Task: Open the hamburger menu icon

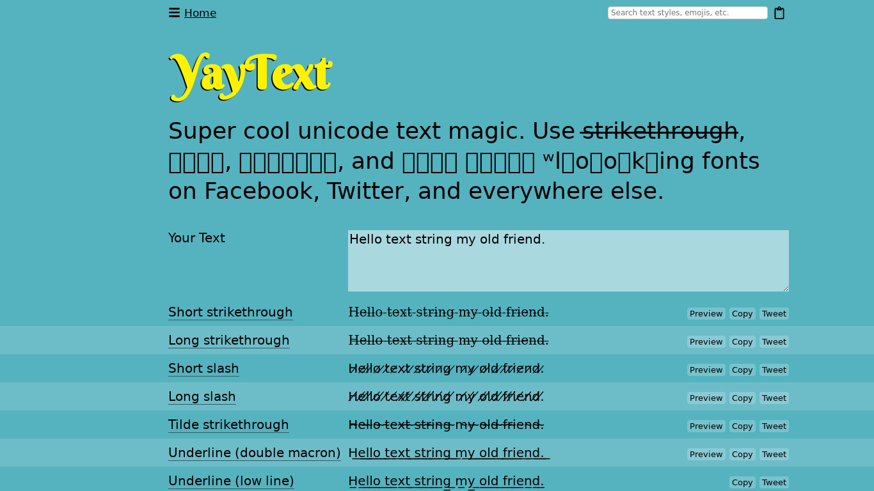Action: (174, 13)
